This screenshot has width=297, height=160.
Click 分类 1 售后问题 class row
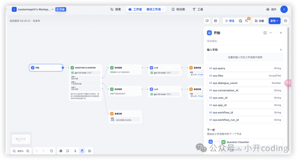point(86,78)
